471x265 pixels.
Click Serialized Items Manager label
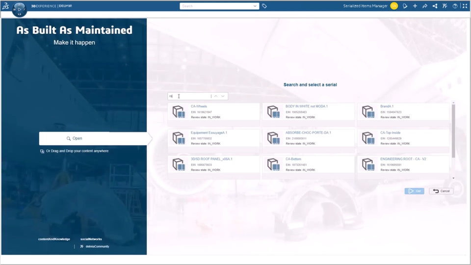click(x=365, y=6)
